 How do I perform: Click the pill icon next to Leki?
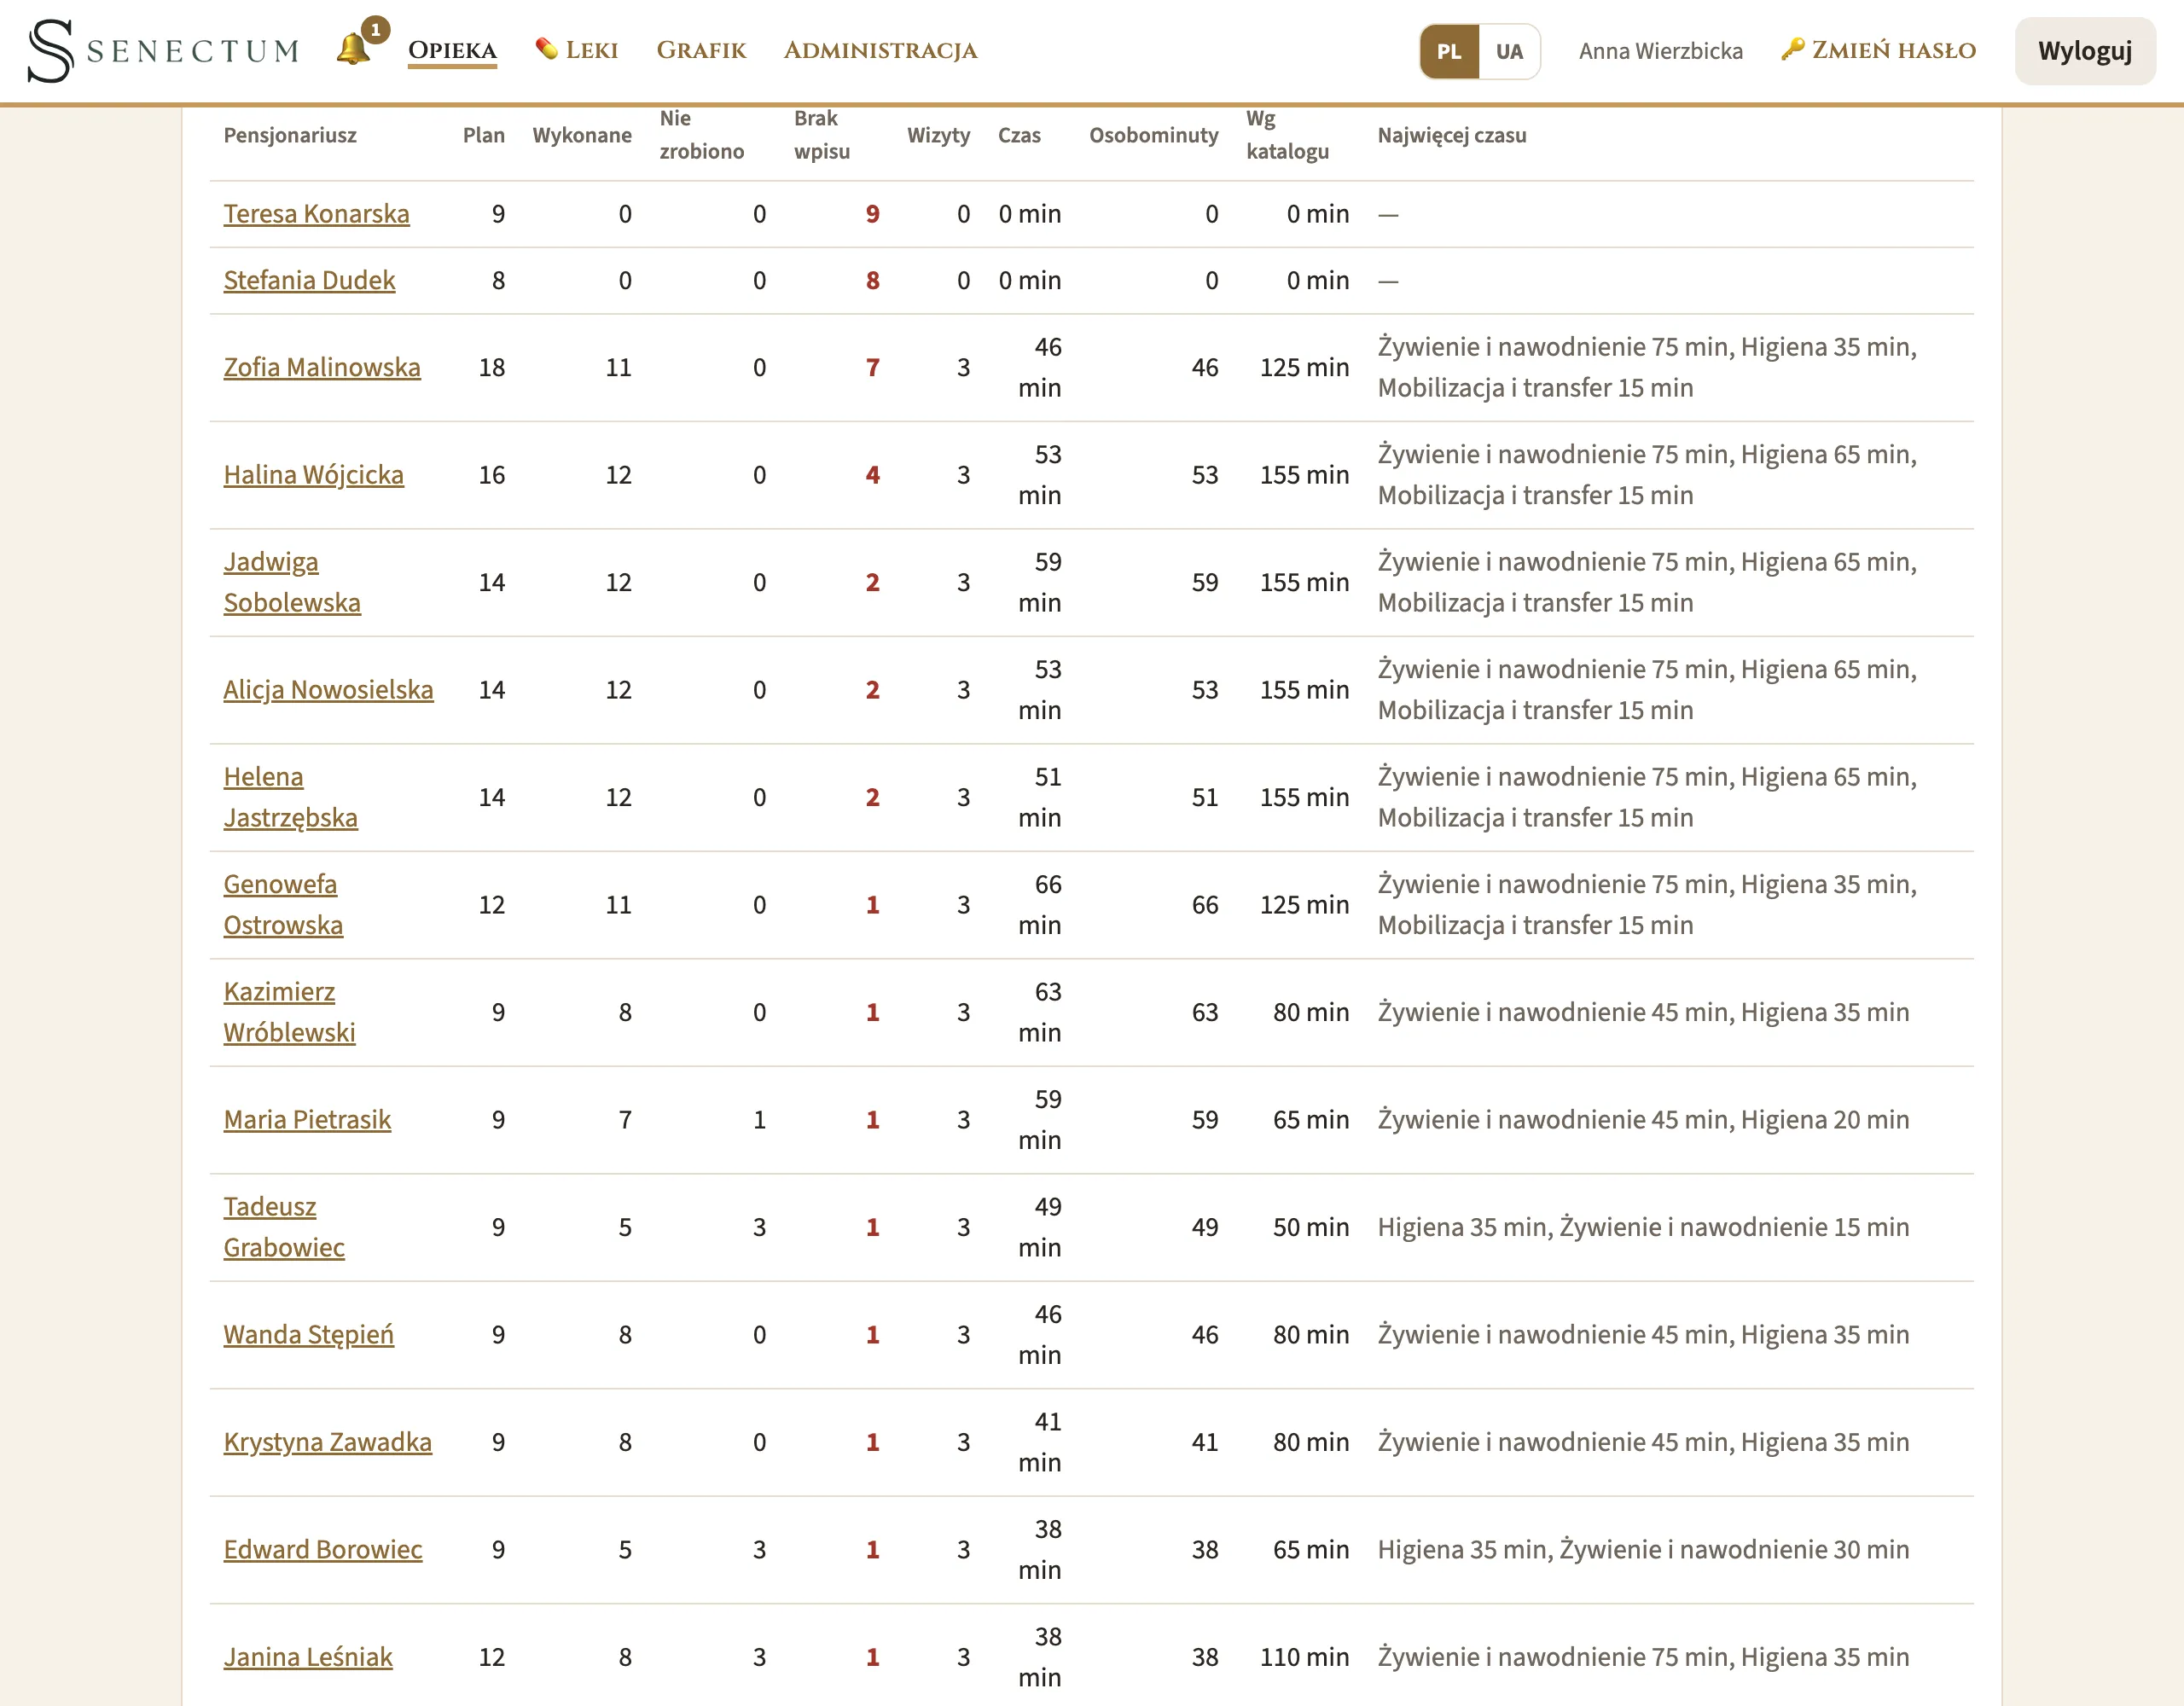coord(546,49)
